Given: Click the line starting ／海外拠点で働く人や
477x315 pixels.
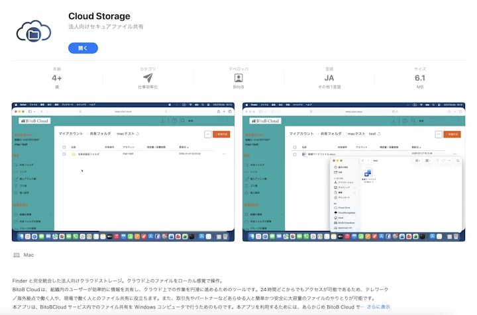Looking at the screenshot, I should point(194,298).
